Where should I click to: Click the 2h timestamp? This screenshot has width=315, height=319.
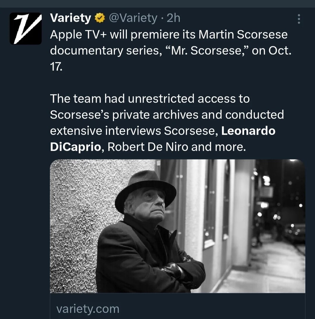click(x=173, y=18)
